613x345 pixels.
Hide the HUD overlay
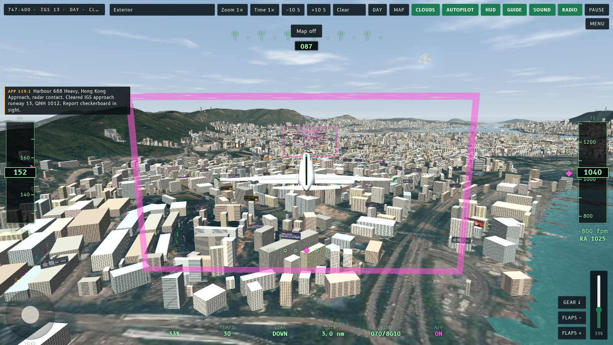pyautogui.click(x=490, y=10)
